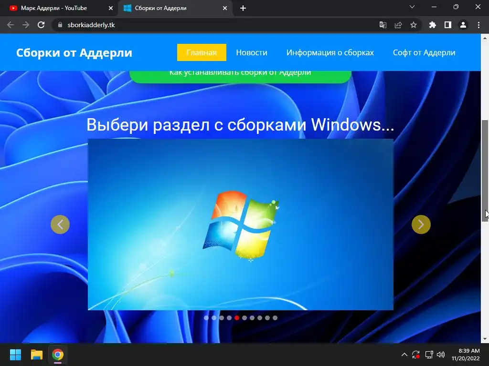This screenshot has height=366, width=489.
Task: Select the seventh carousel dot
Action: (x=252, y=318)
